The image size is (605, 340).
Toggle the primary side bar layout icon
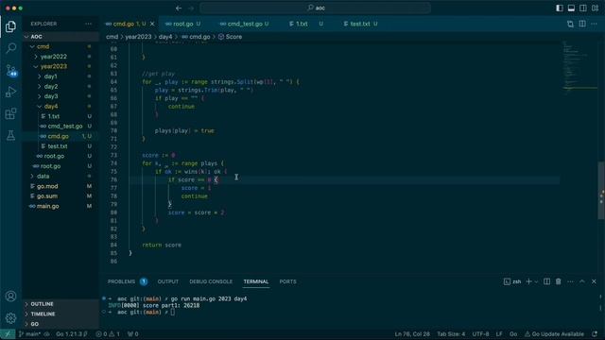pos(559,8)
